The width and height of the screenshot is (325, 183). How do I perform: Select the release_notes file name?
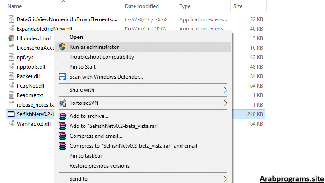[x=35, y=105]
